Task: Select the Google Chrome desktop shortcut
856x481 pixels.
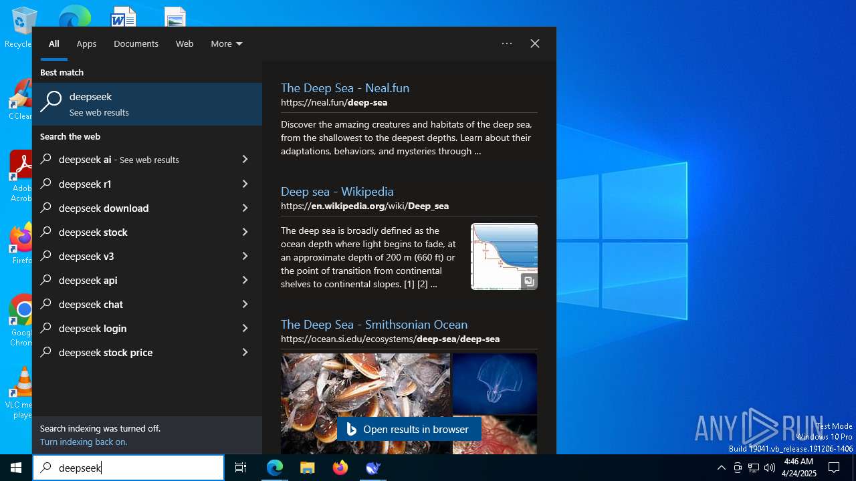Action: tap(20, 320)
